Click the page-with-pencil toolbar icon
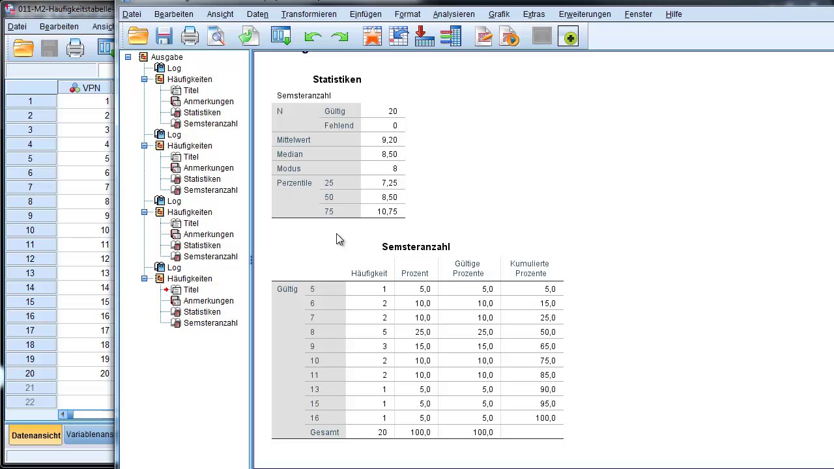Screen dimensions: 834x469 (483, 36)
